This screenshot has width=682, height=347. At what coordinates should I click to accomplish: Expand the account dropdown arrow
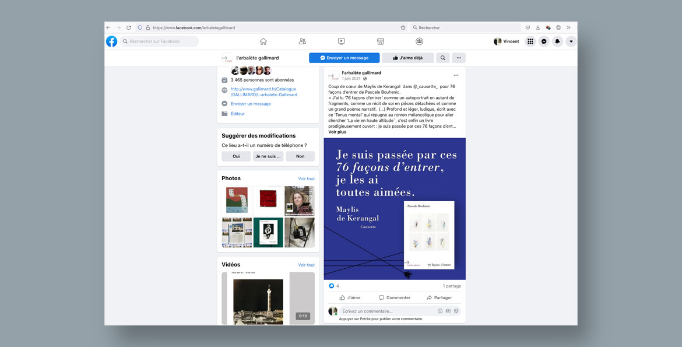[x=571, y=41]
